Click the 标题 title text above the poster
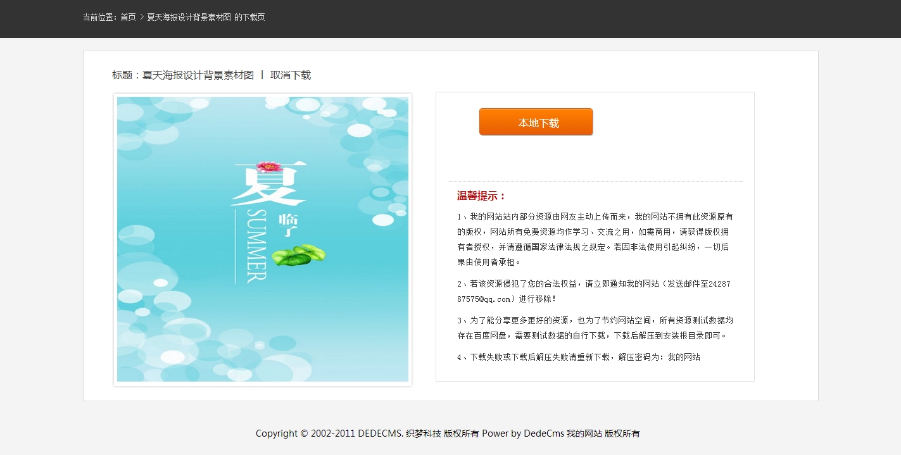This screenshot has width=901, height=455. [183, 75]
